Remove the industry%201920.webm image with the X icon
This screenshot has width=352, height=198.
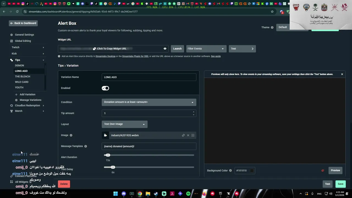pos(188,135)
